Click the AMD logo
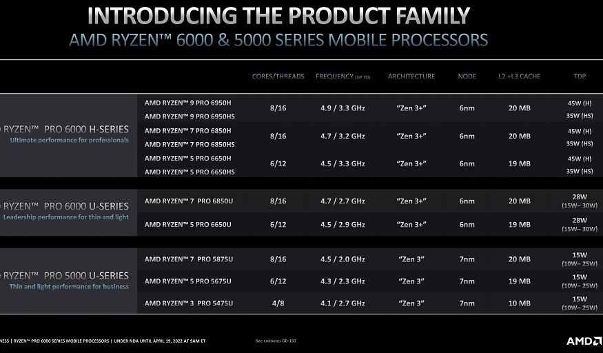The image size is (603, 353). [584, 341]
